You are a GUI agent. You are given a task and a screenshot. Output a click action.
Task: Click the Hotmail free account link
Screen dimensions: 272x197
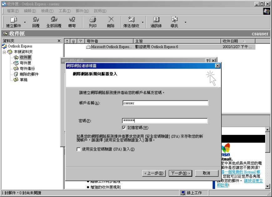tap(241, 172)
